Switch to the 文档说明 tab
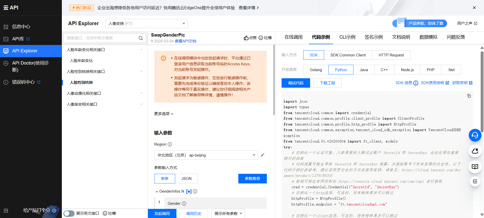 401,37
